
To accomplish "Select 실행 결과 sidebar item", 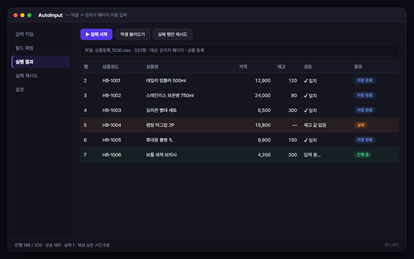I will [41, 62].
